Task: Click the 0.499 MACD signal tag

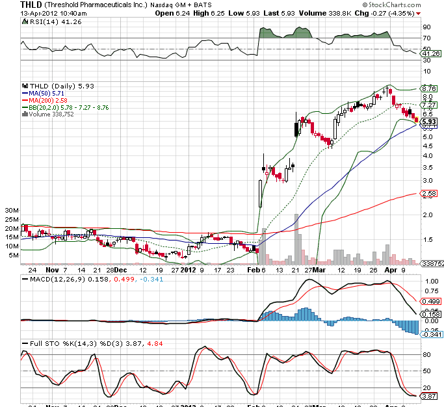Action: pyautogui.click(x=431, y=302)
